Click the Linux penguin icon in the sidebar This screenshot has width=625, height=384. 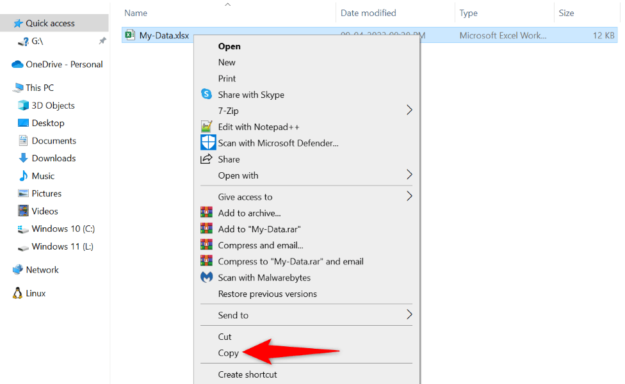[16, 292]
